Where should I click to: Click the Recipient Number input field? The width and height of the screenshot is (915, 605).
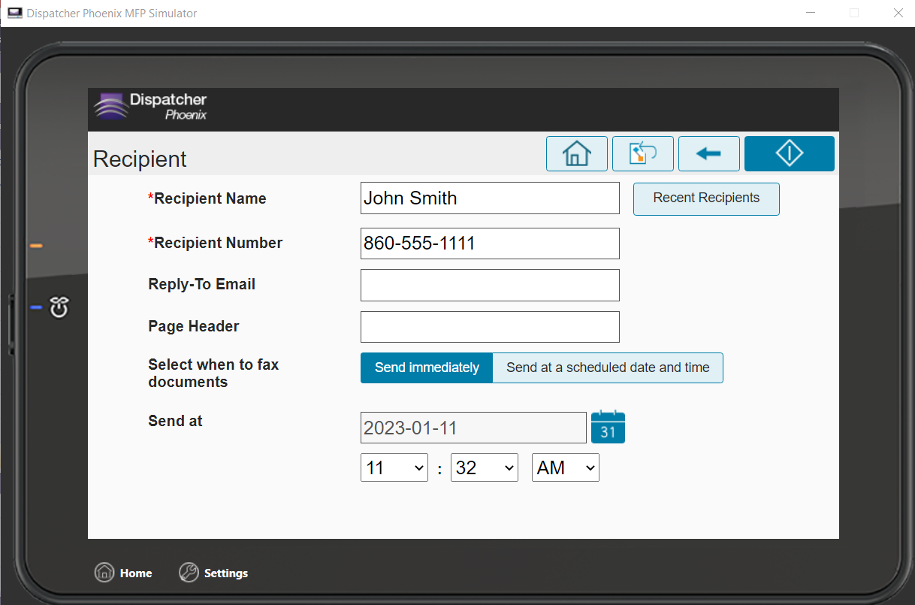click(490, 244)
